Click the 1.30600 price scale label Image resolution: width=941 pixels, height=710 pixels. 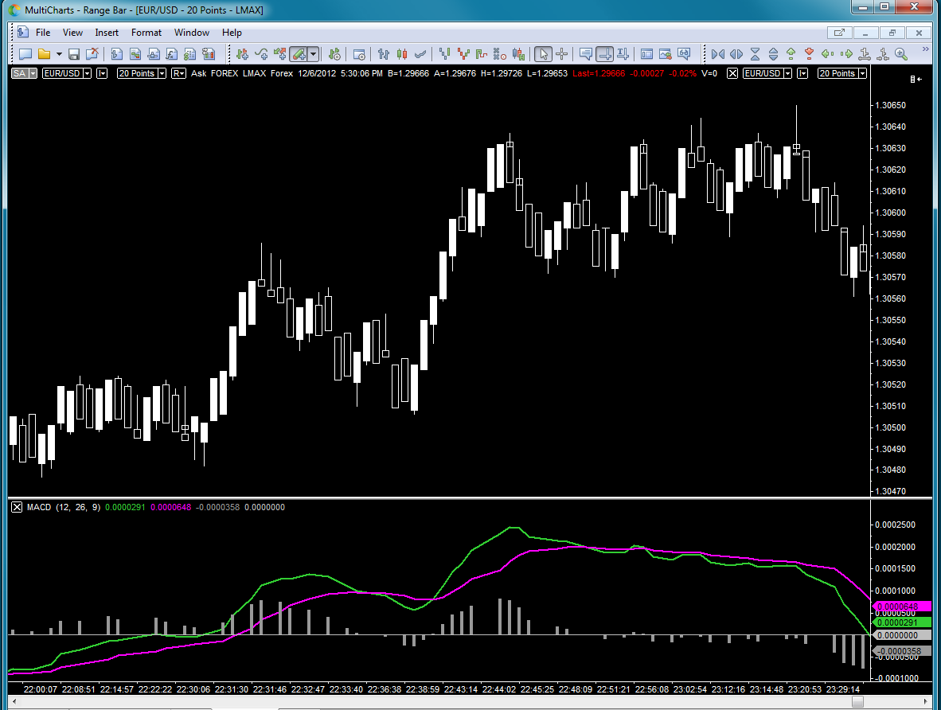[x=891, y=213]
